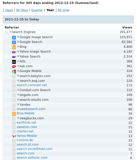The image size is (137, 160).
Task: Click the Search Engines total 201,477
Action: 126,32
